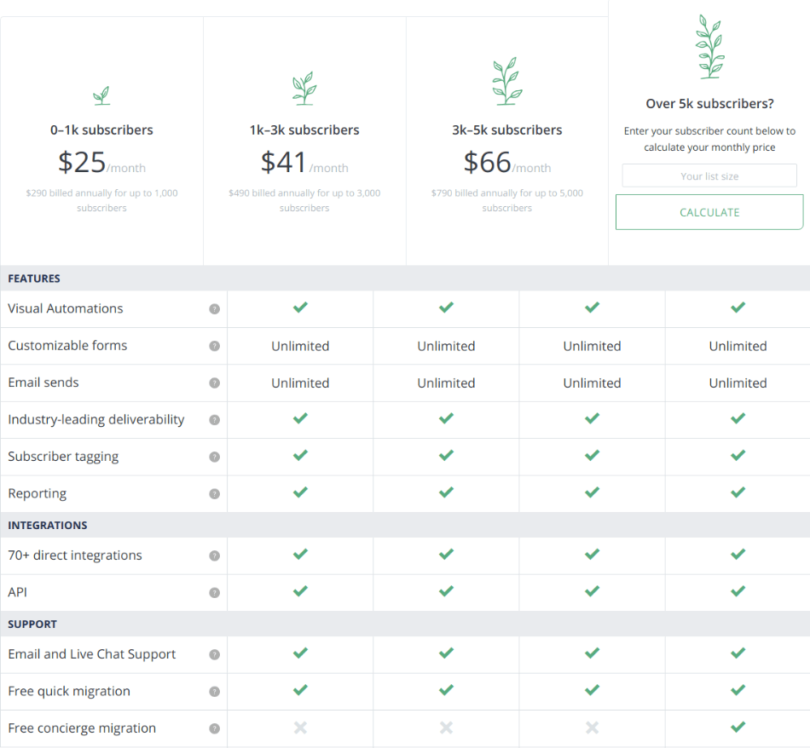Click the plant icon above 0–1k subscribers
Screen dimensions: 810x748
click(101, 95)
